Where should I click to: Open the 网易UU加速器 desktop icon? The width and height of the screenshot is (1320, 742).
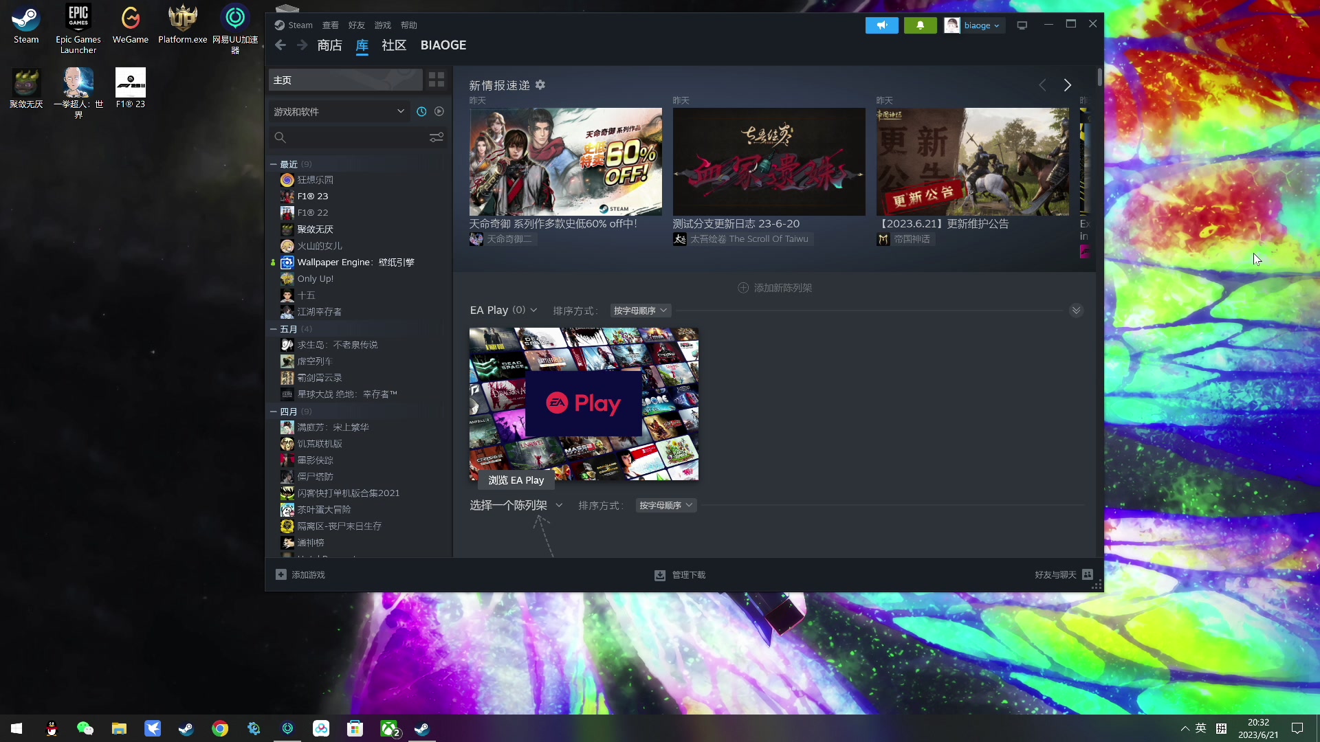coord(235,29)
